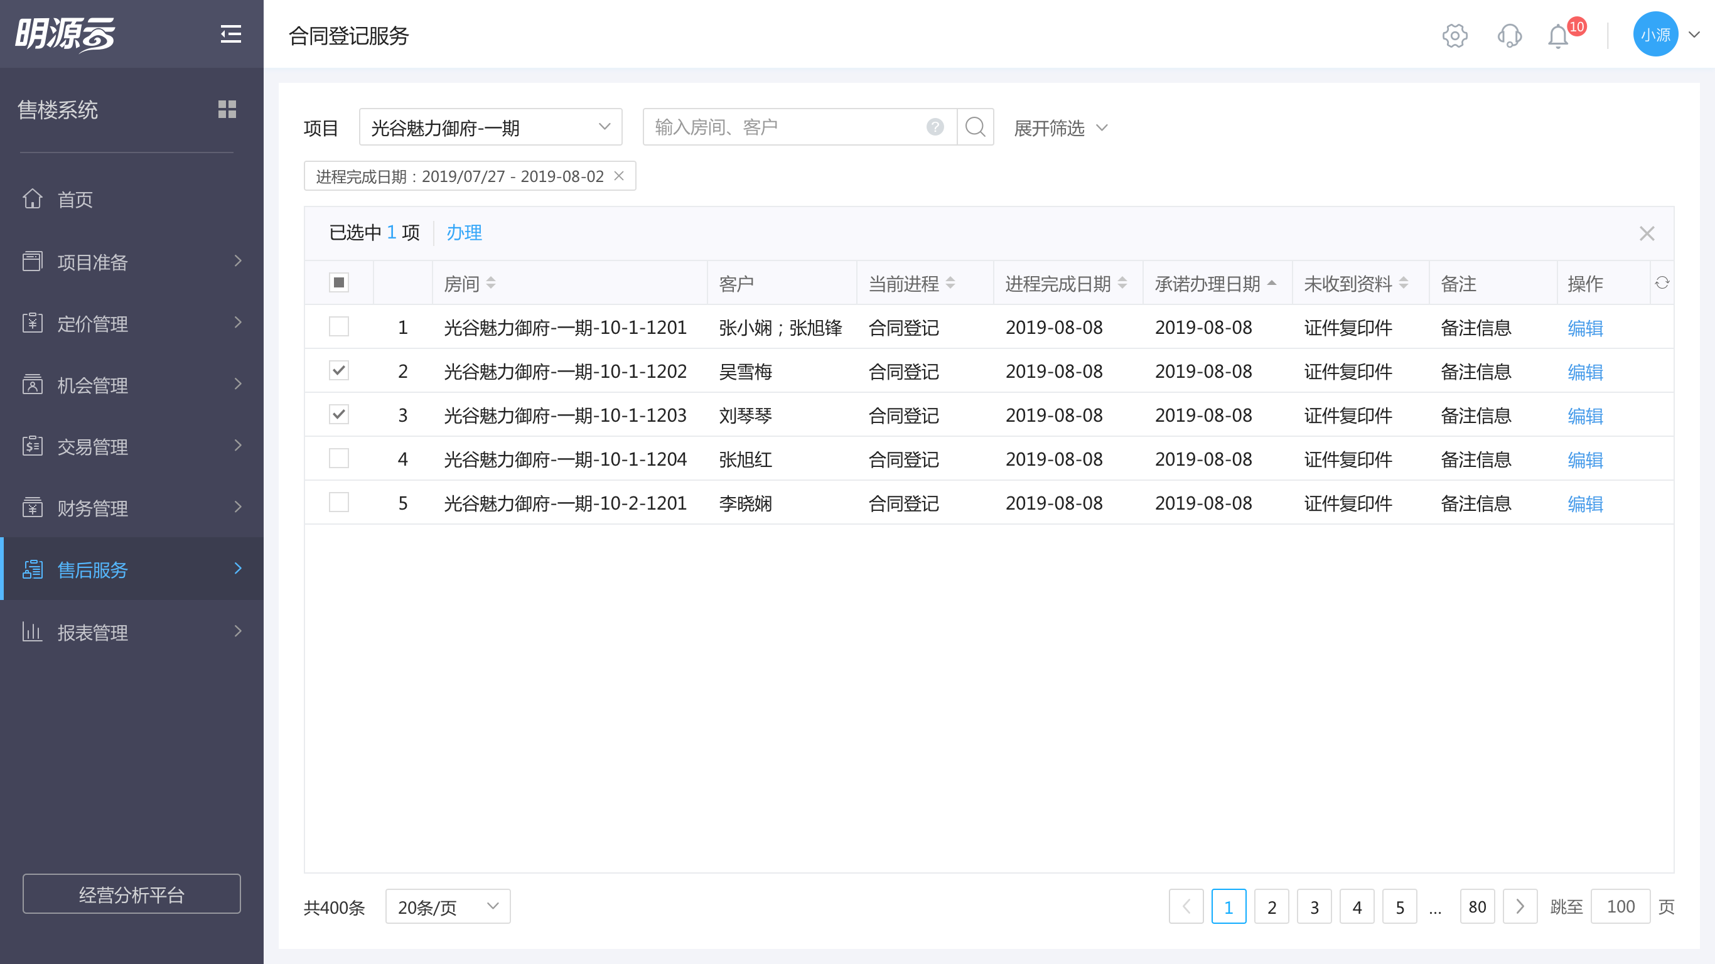
Task: Uncheck the row 3 checkbox for 刘琴琴
Action: point(339,414)
